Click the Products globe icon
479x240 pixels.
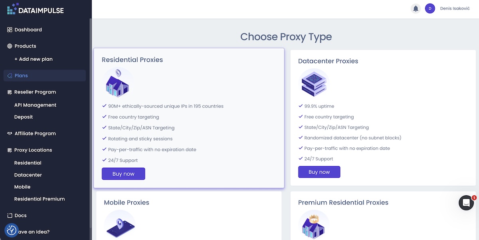pos(10,46)
